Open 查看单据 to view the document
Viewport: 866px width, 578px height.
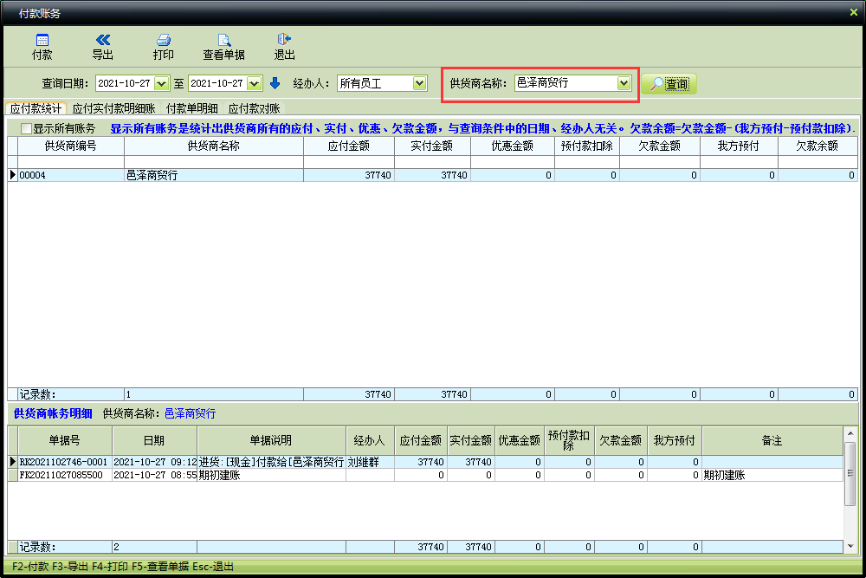click(223, 47)
